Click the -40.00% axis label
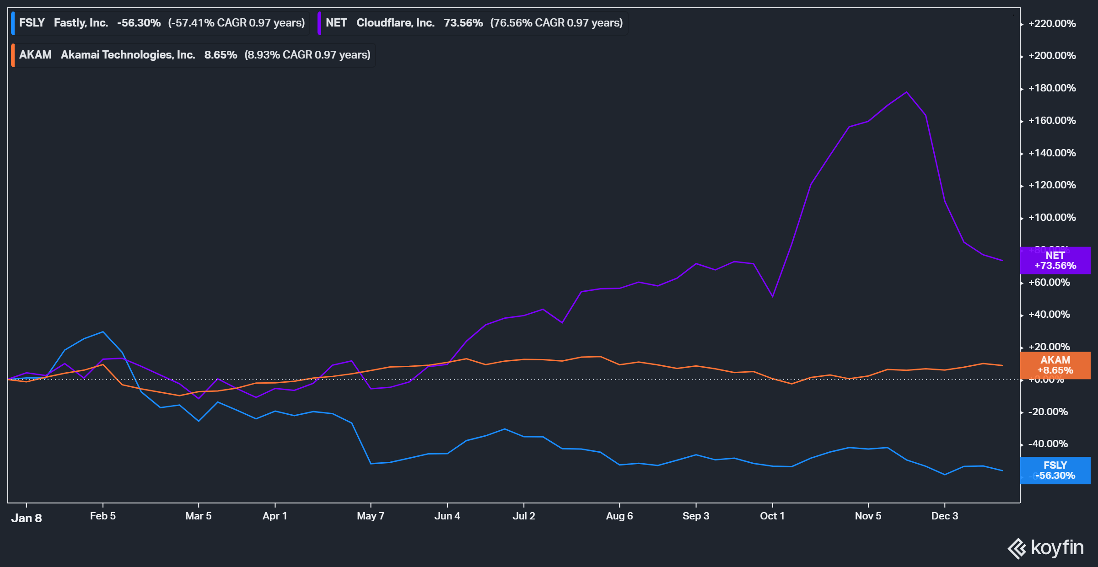The width and height of the screenshot is (1098, 567). tap(1048, 444)
